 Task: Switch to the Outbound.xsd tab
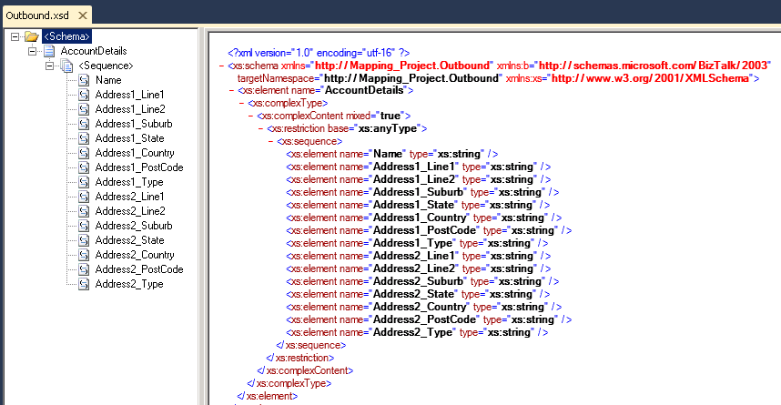tap(35, 15)
